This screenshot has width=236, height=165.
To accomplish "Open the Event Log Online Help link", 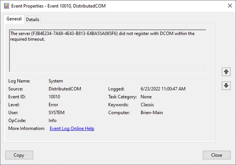I will click(72, 128).
